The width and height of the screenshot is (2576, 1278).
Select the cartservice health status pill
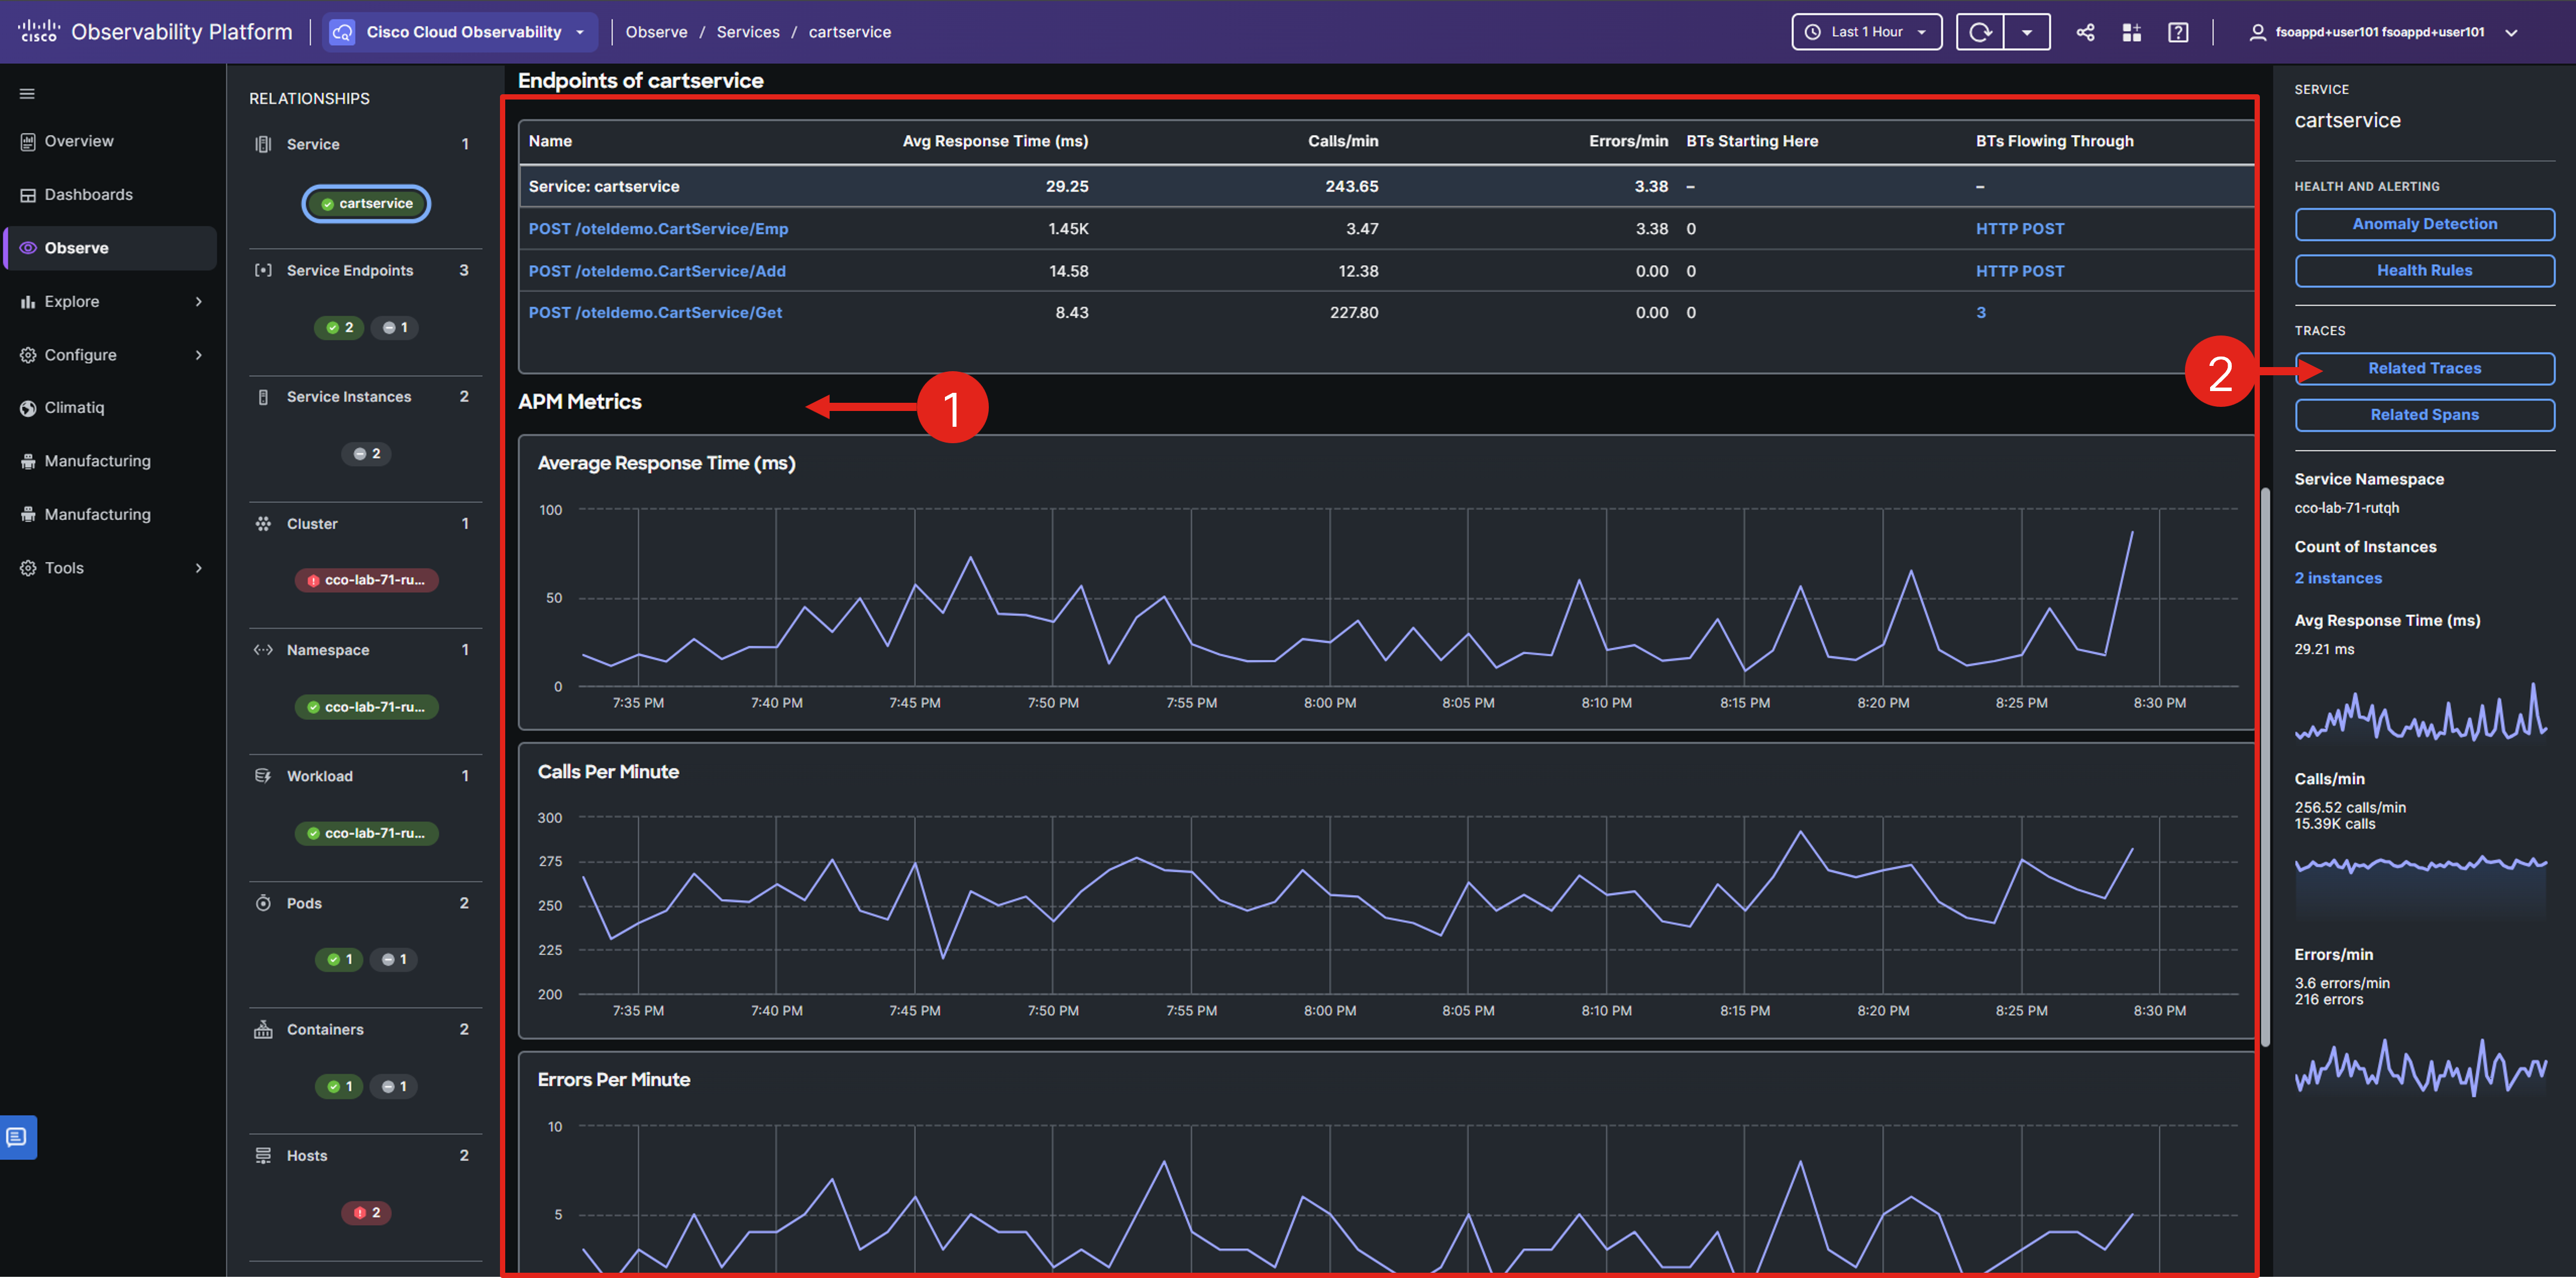(366, 203)
